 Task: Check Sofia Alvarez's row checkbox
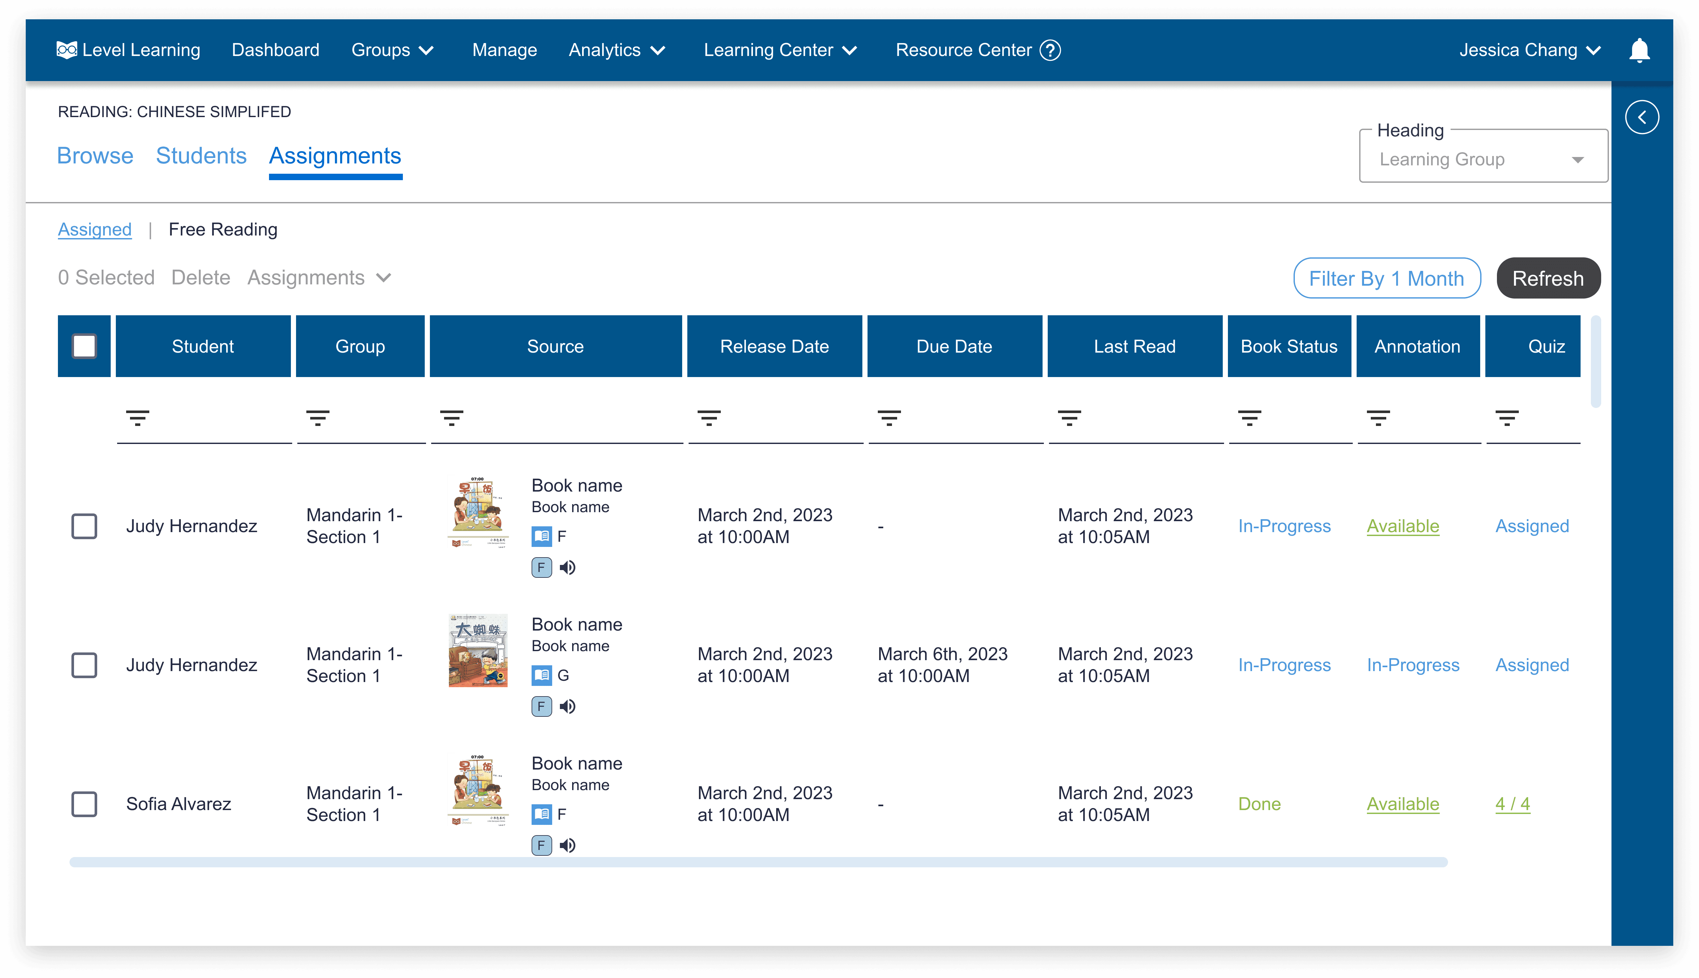(84, 804)
